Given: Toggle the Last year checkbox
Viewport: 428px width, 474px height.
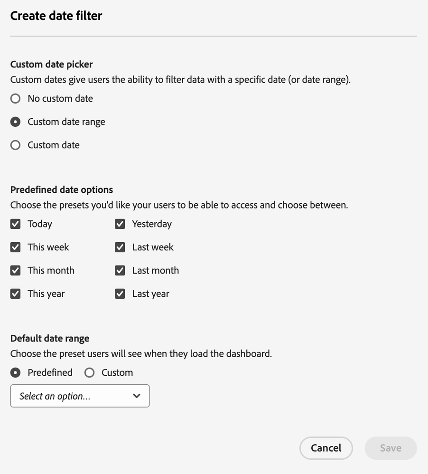Looking at the screenshot, I should pos(120,294).
